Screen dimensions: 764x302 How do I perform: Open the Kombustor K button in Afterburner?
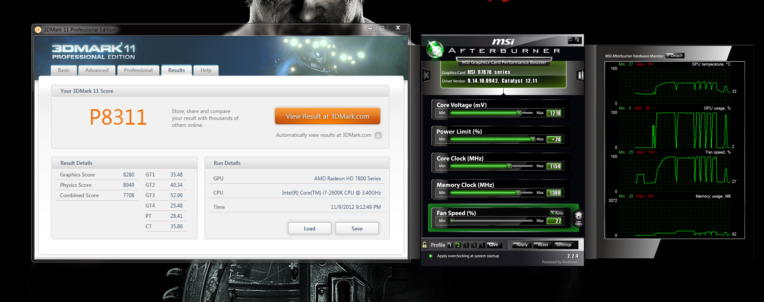click(x=427, y=75)
